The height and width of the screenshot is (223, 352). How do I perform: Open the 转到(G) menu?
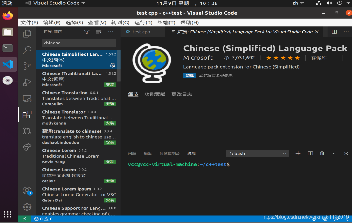coord(120,23)
